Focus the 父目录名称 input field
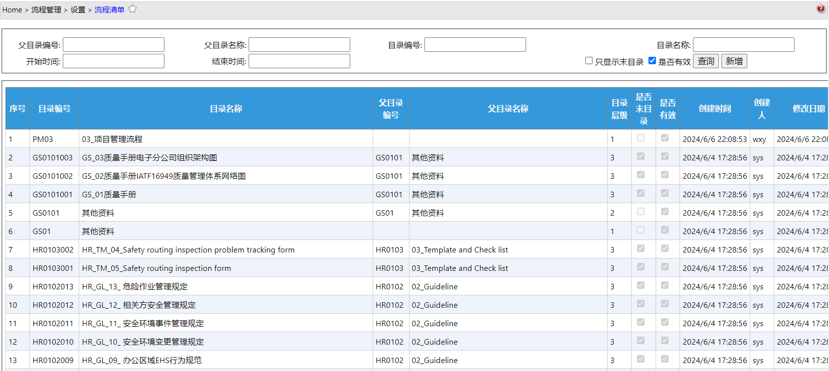829x371 pixels. (x=299, y=45)
